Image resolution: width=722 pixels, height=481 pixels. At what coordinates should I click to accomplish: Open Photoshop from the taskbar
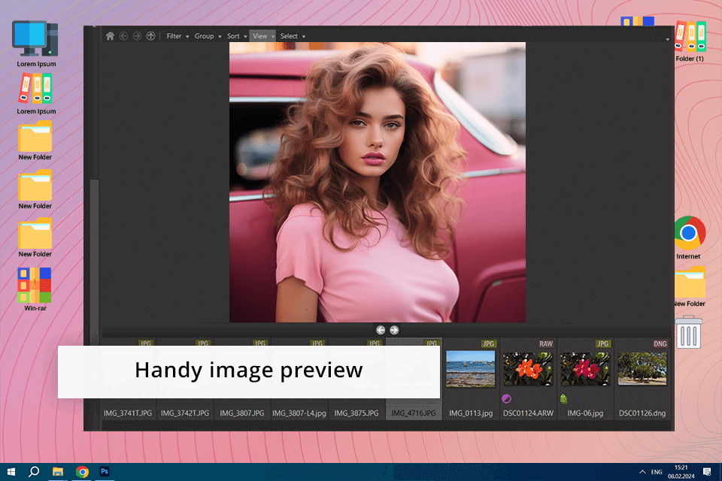[105, 471]
